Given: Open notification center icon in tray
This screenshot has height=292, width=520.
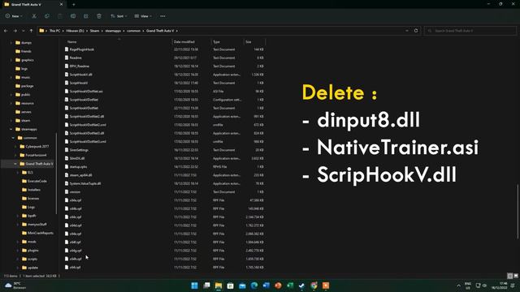Looking at the screenshot, I should [513, 286].
